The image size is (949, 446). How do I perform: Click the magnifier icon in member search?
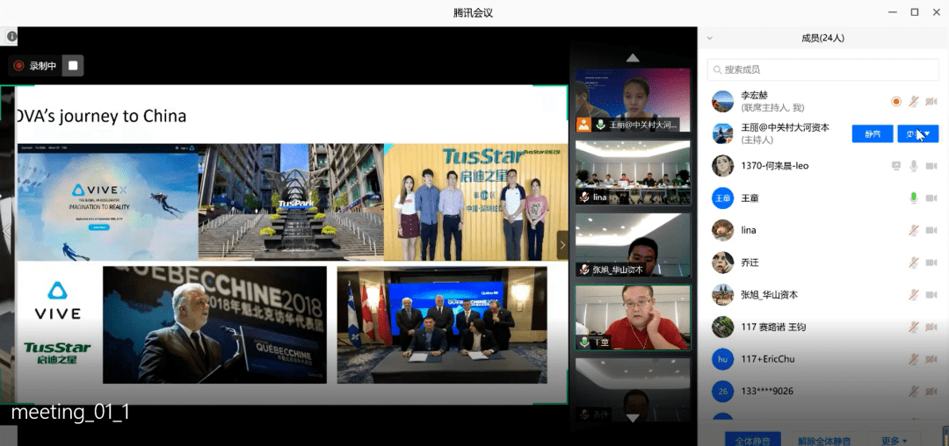tap(718, 70)
